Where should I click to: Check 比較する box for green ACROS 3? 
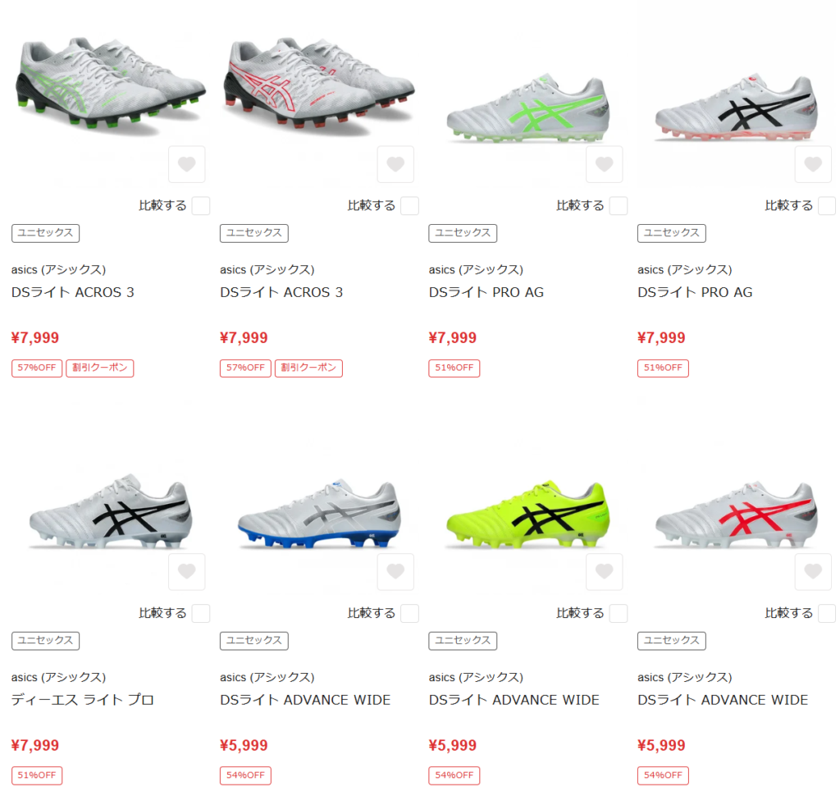(201, 206)
